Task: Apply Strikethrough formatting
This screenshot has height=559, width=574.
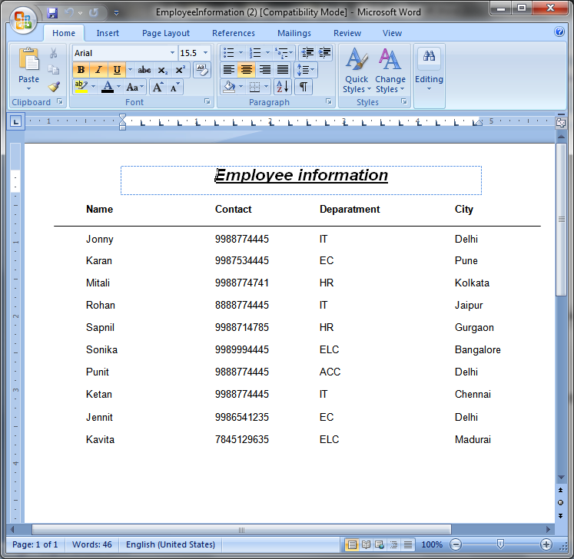Action: point(144,70)
